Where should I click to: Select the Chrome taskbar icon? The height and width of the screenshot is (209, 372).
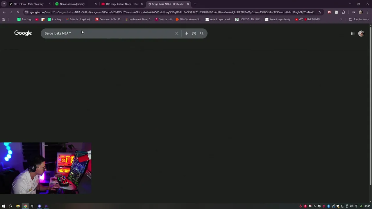point(25,206)
